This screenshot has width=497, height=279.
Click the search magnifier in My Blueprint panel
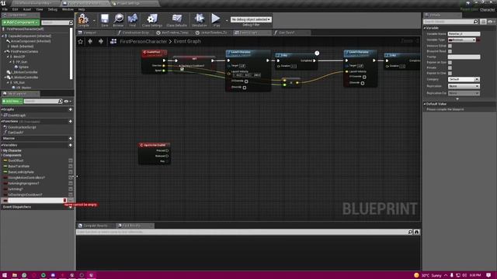(61, 102)
